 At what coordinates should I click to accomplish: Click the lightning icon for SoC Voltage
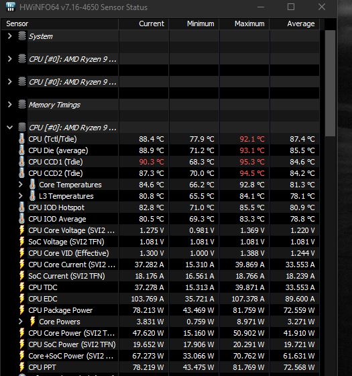21,242
